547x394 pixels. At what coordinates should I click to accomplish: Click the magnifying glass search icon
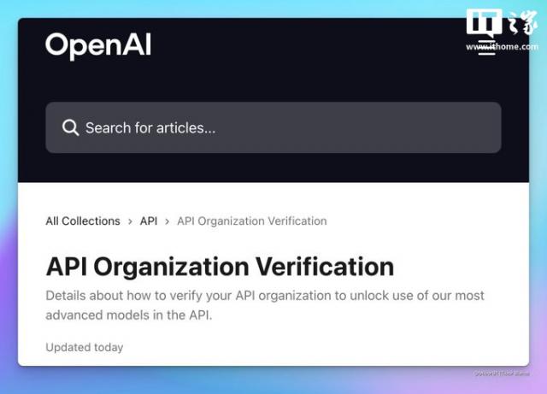tap(71, 128)
